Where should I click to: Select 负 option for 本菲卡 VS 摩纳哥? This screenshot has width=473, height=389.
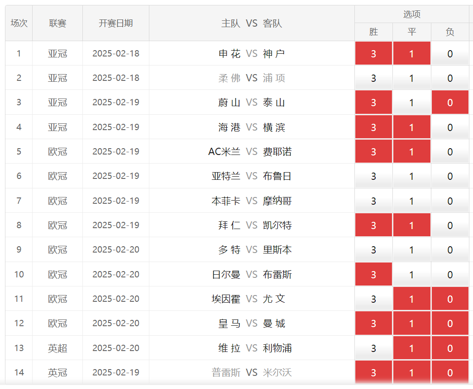450,201
